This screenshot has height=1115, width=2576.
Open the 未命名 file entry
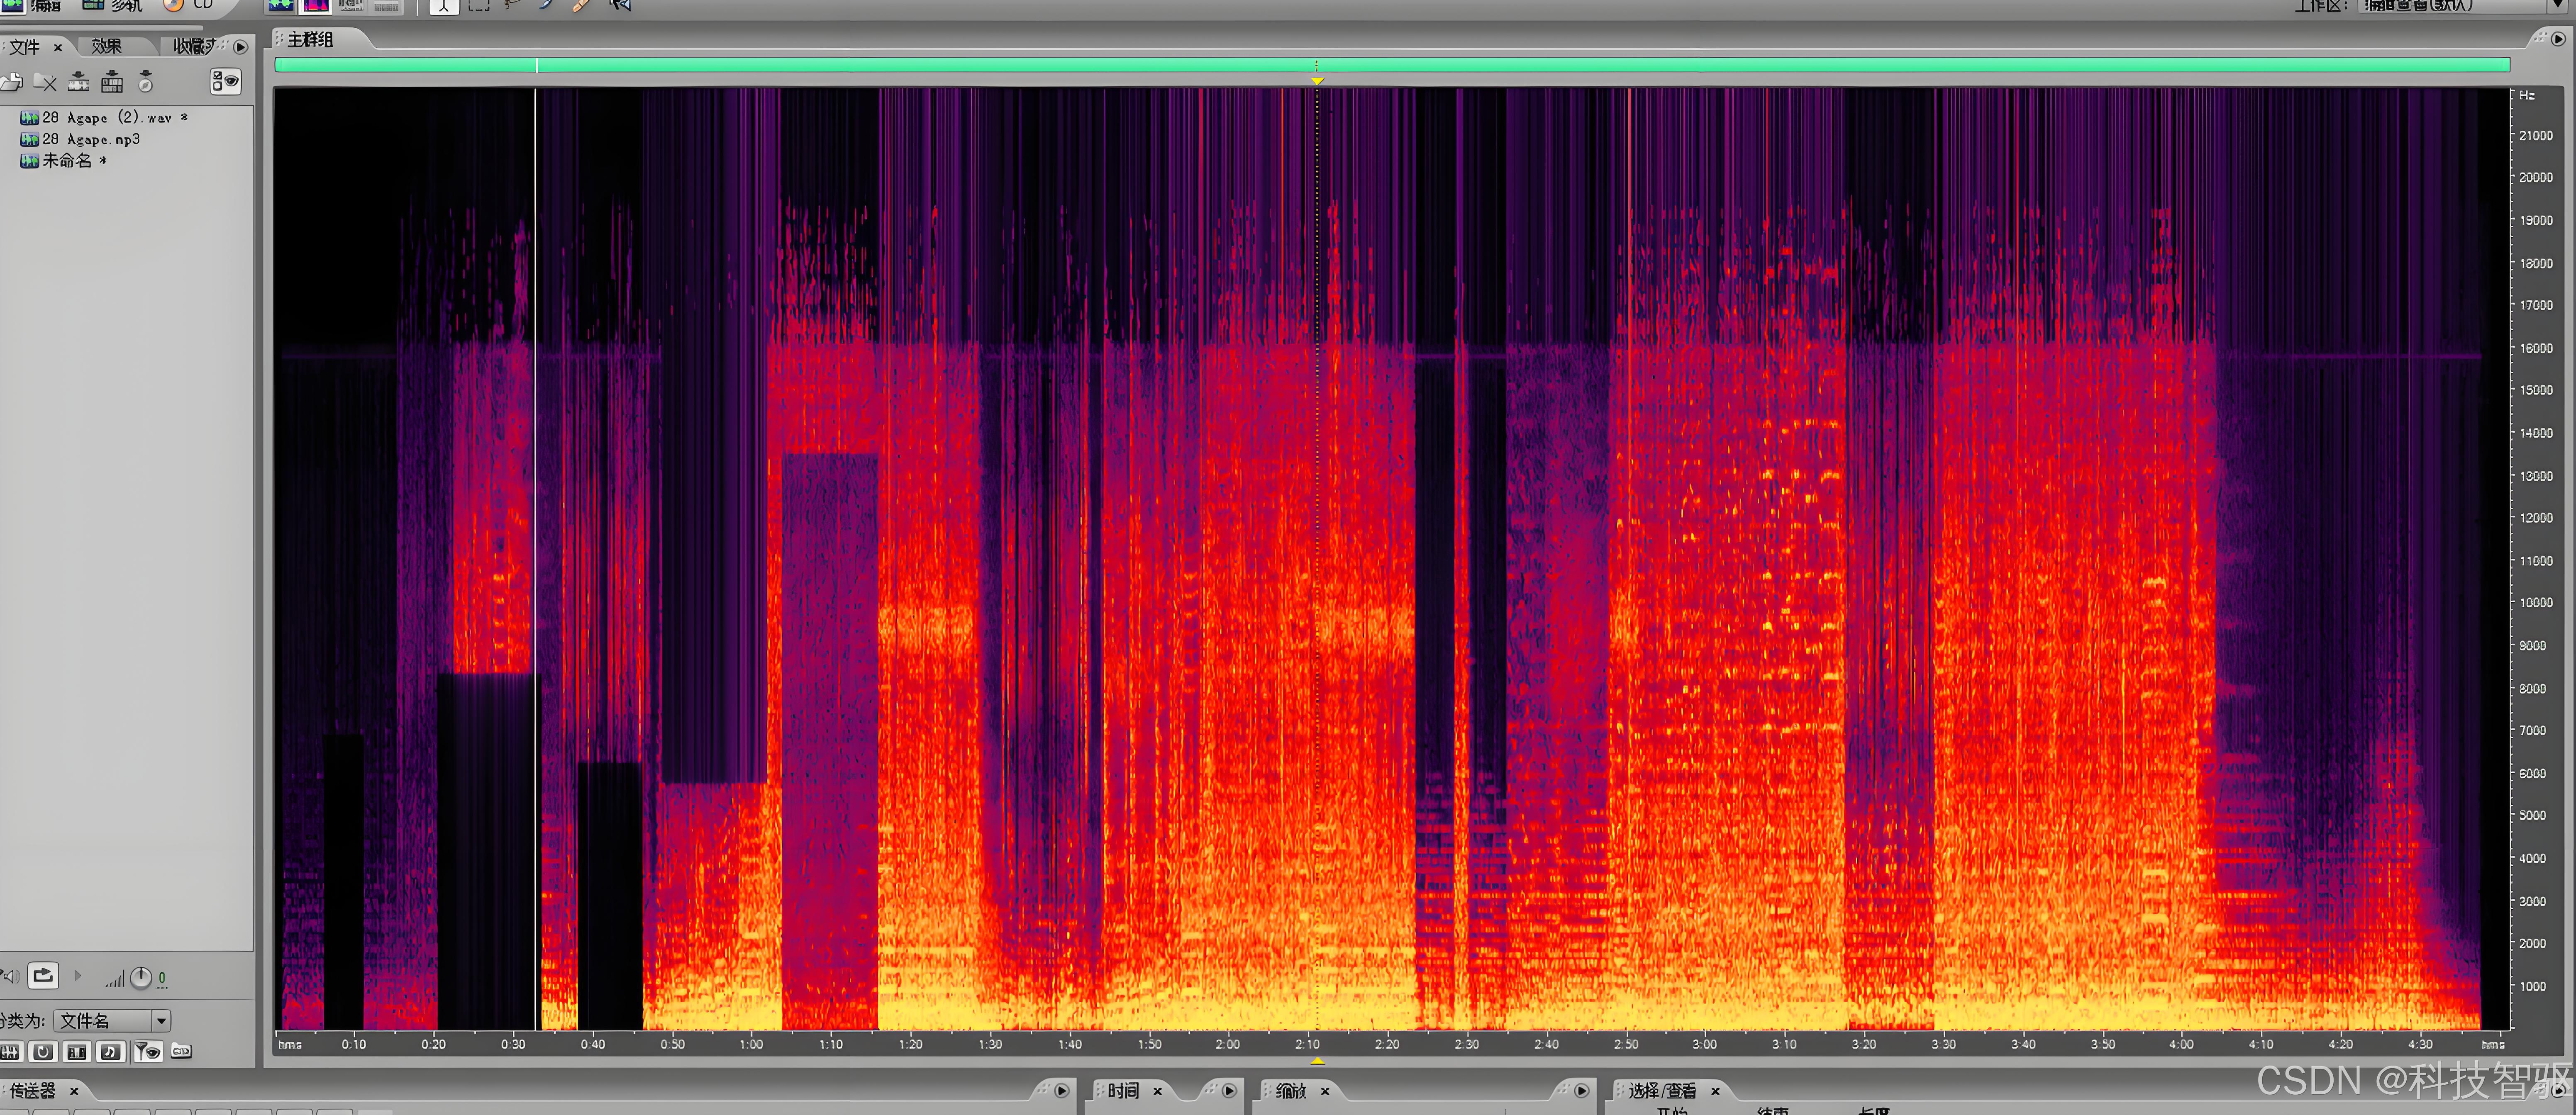coord(66,161)
